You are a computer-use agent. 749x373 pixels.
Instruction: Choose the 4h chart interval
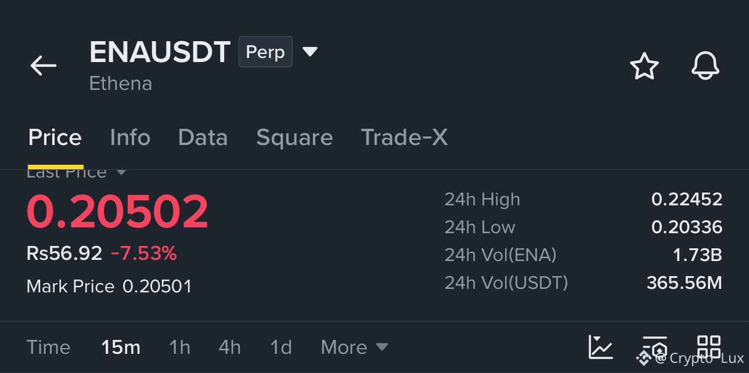pyautogui.click(x=230, y=347)
